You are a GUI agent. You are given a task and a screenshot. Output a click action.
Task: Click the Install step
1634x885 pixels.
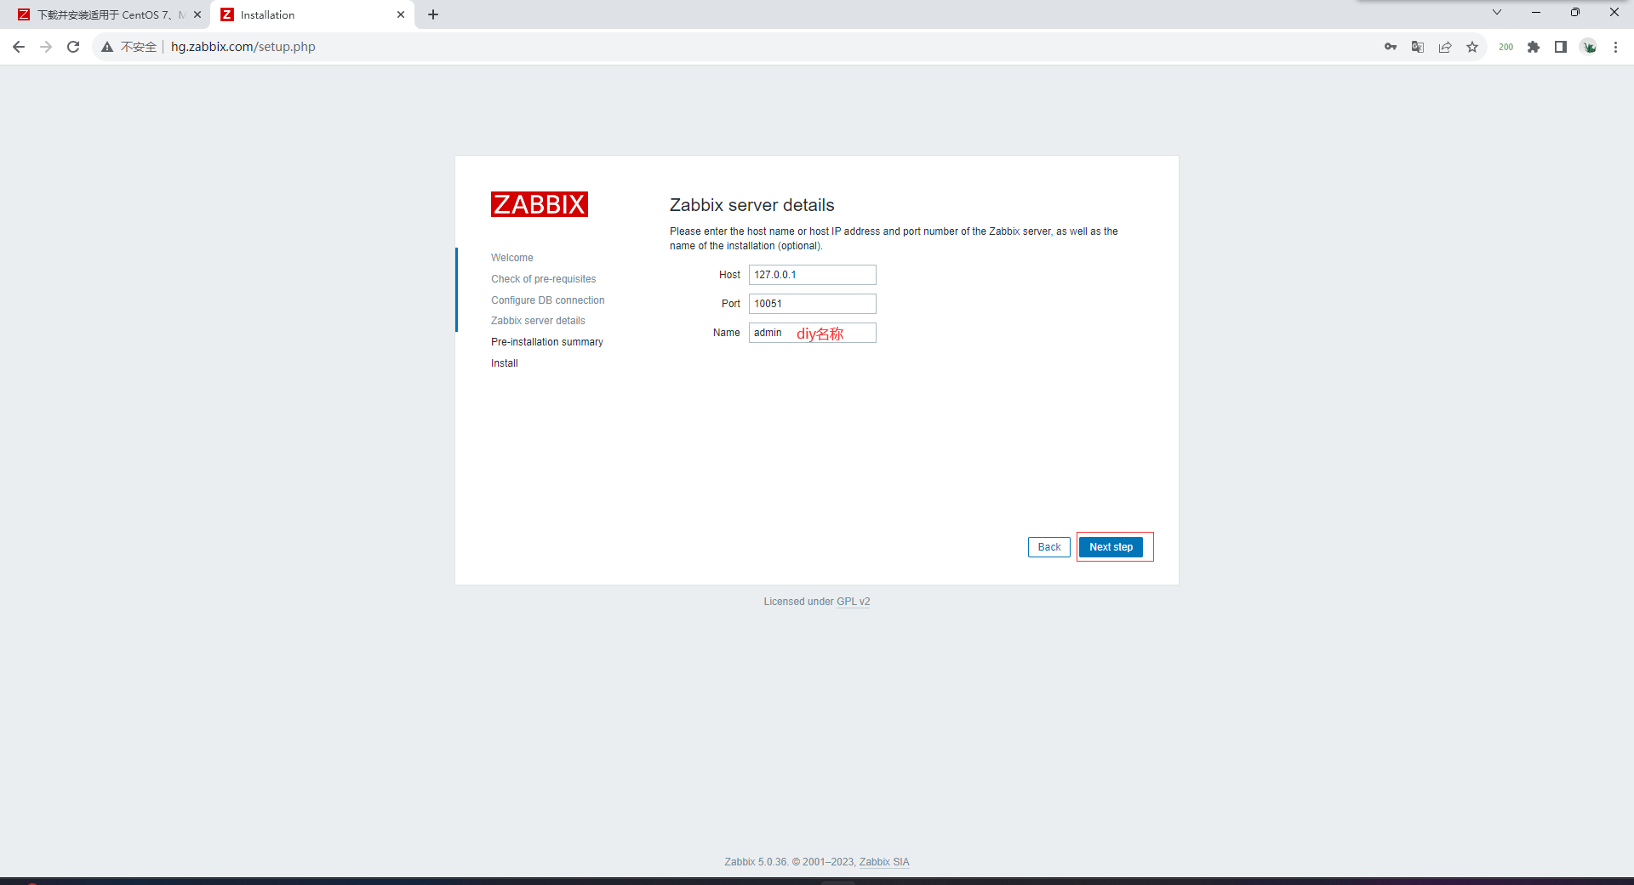click(505, 363)
